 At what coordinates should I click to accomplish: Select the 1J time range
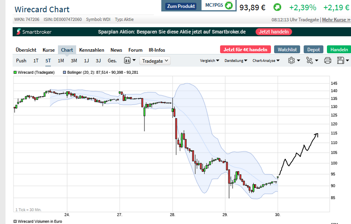pos(86,61)
